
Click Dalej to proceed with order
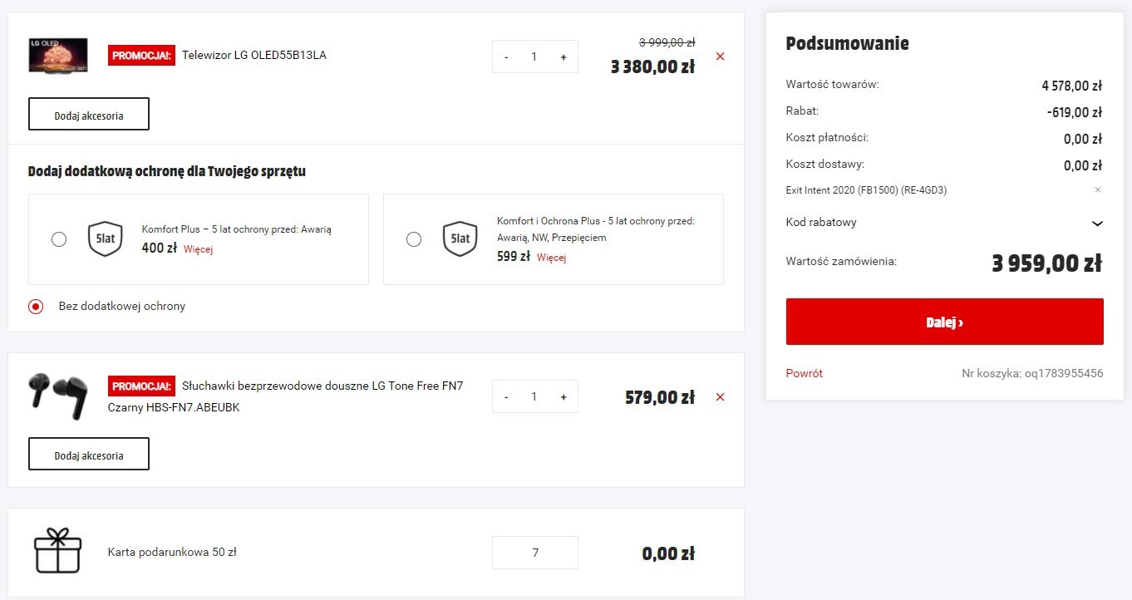(944, 322)
